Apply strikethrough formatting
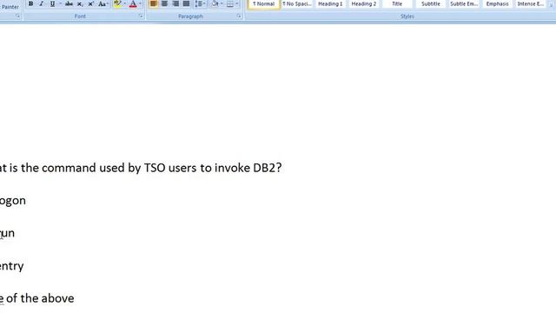Screen dimensions: 556x313 (69, 3)
